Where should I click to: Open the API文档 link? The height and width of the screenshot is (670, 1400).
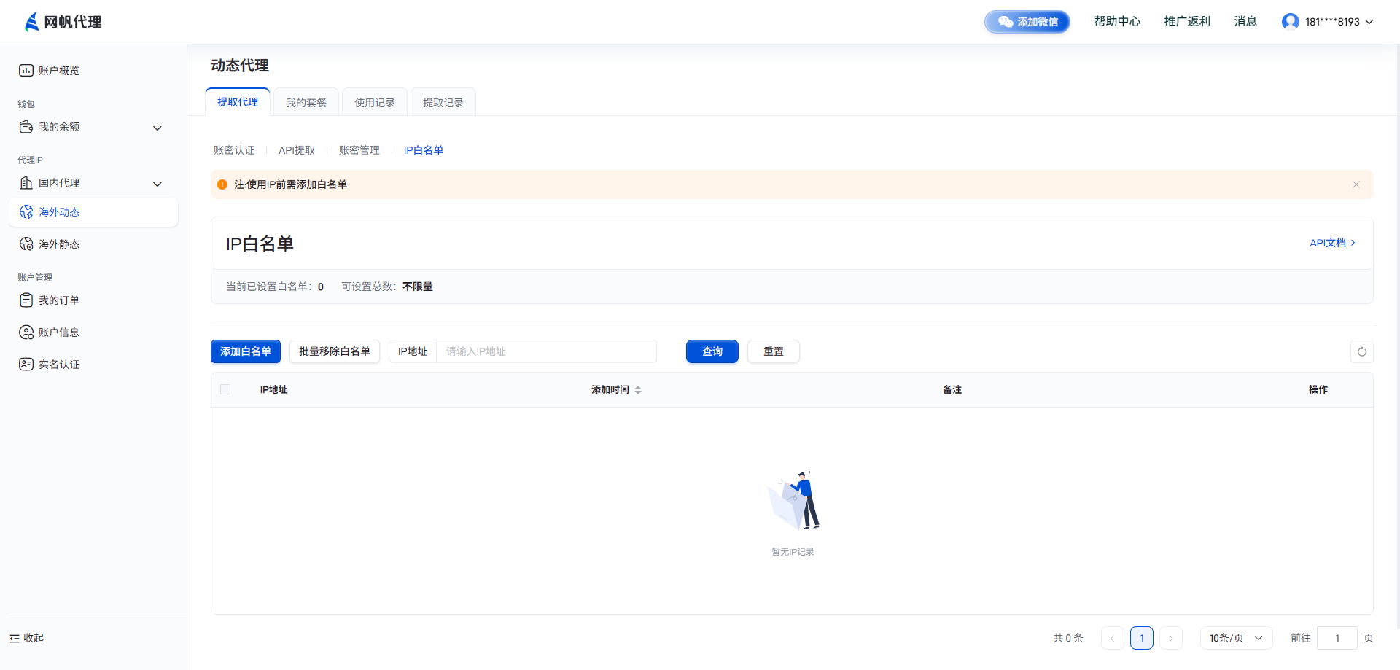(1332, 243)
